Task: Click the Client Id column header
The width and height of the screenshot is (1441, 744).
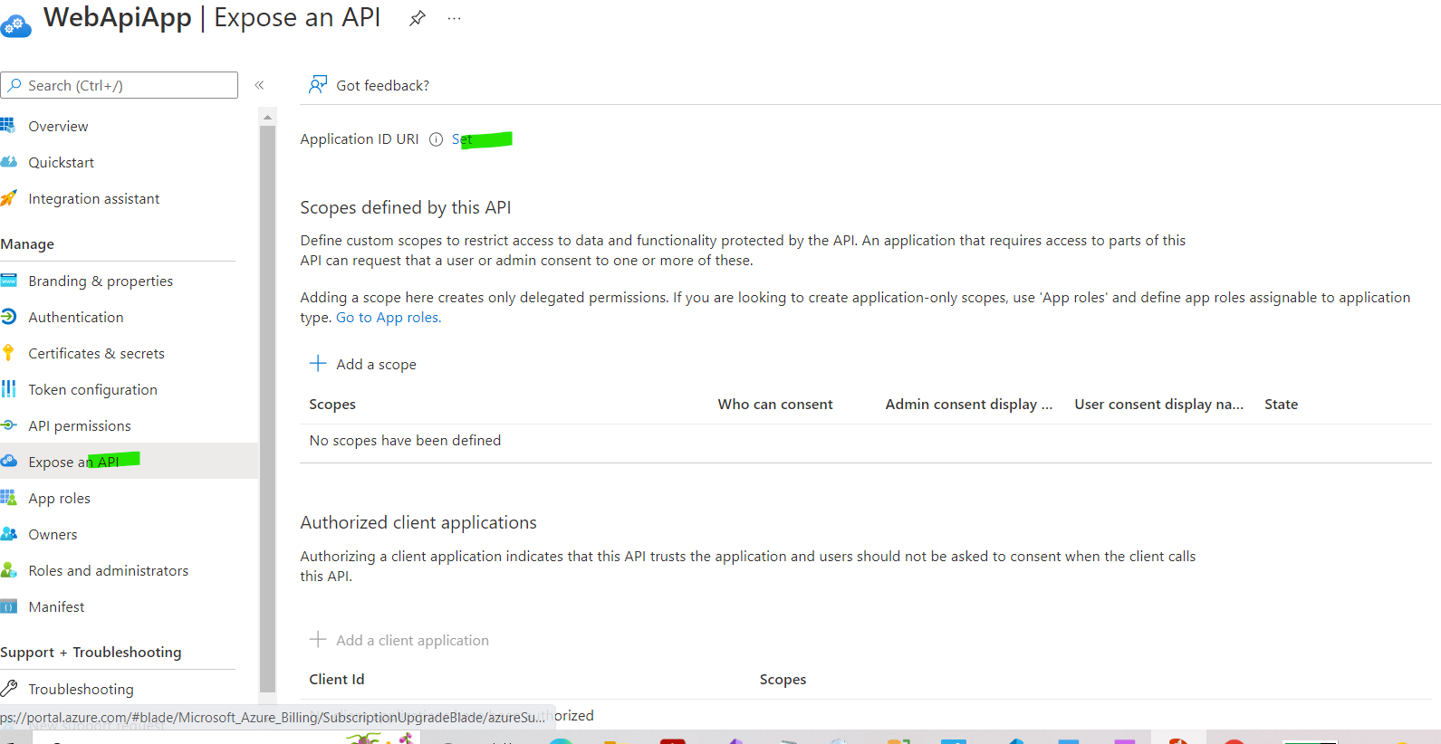Action: (337, 680)
